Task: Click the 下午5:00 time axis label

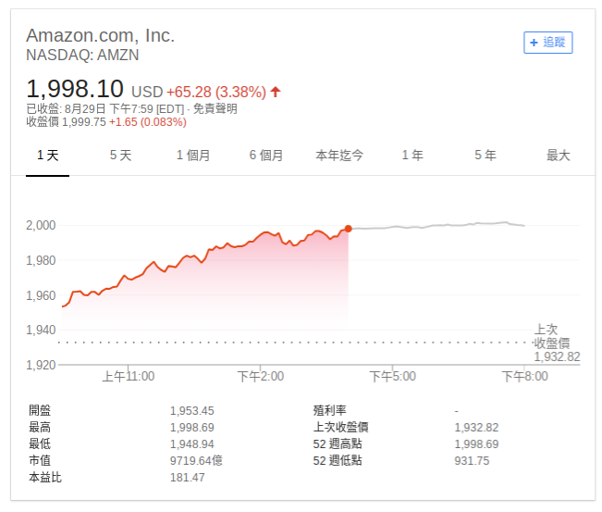Action: [393, 377]
